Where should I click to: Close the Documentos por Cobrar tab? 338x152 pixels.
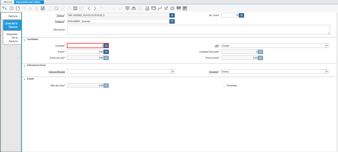pyautogui.click(x=42, y=2)
